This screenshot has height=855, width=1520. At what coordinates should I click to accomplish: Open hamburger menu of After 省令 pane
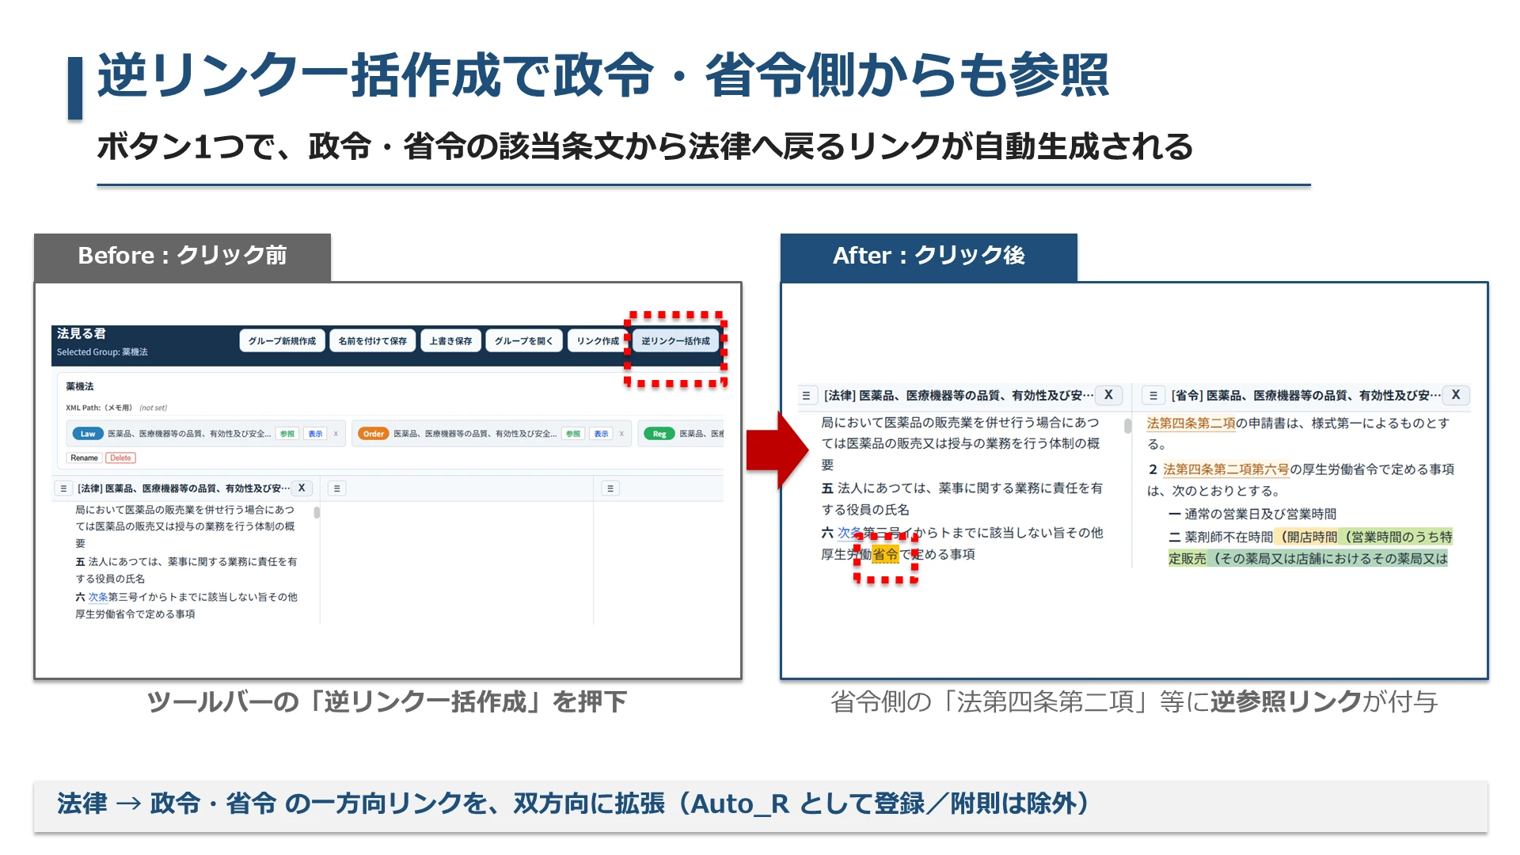[1153, 395]
